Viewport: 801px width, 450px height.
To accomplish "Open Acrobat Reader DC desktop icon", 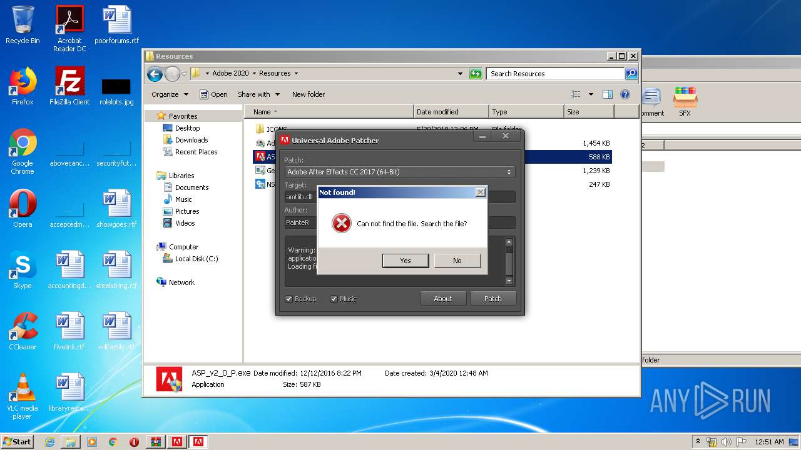I will pyautogui.click(x=69, y=29).
